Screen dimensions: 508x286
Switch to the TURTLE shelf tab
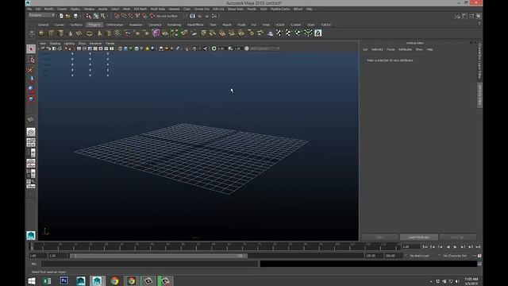point(326,25)
